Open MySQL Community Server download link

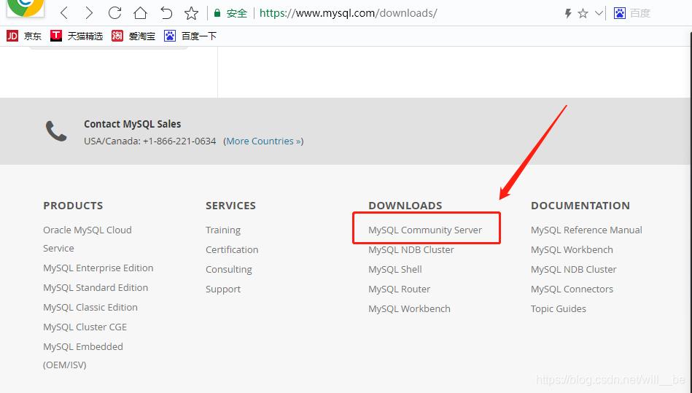point(425,230)
